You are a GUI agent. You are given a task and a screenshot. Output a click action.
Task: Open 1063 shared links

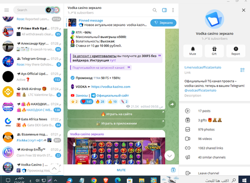[214, 148]
